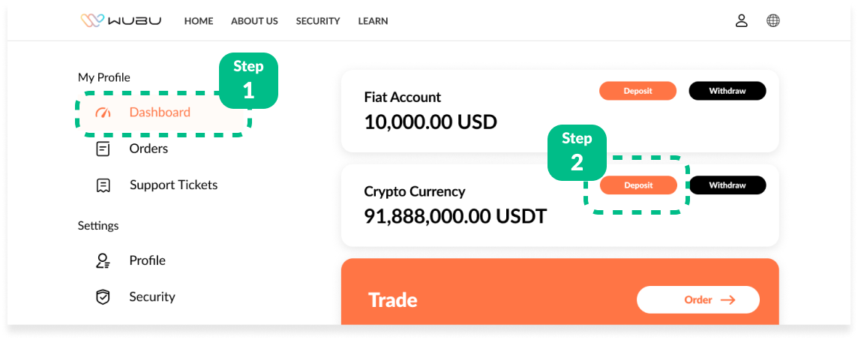This screenshot has width=858, height=340.
Task: Click the globe language icon
Action: click(773, 21)
